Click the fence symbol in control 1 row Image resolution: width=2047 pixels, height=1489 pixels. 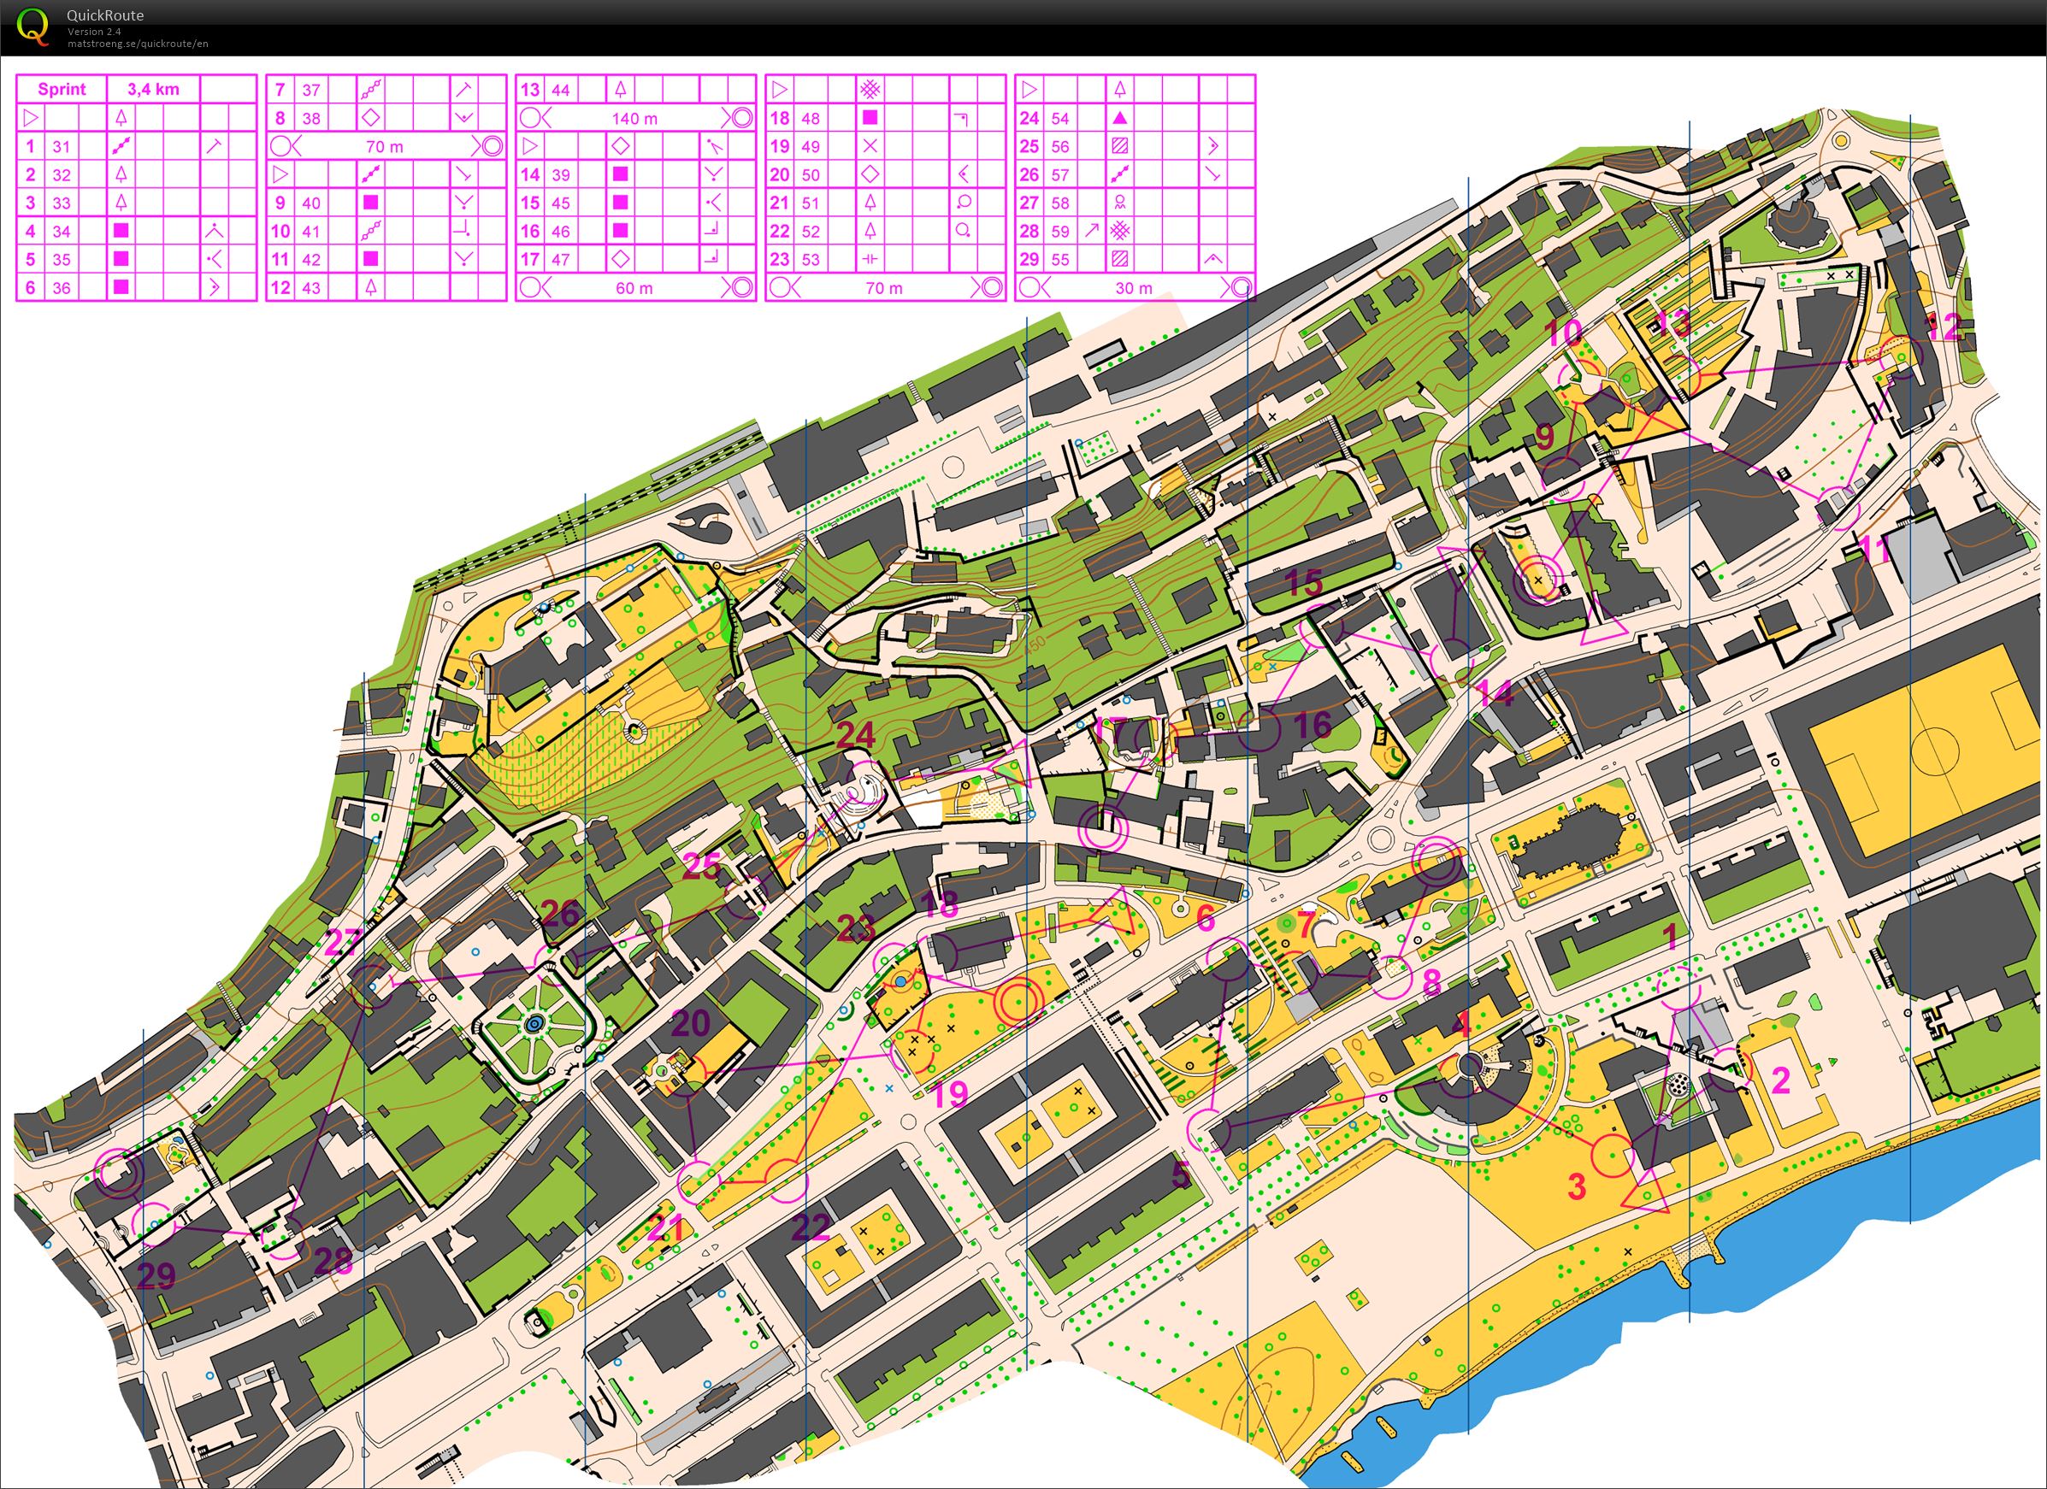[121, 146]
